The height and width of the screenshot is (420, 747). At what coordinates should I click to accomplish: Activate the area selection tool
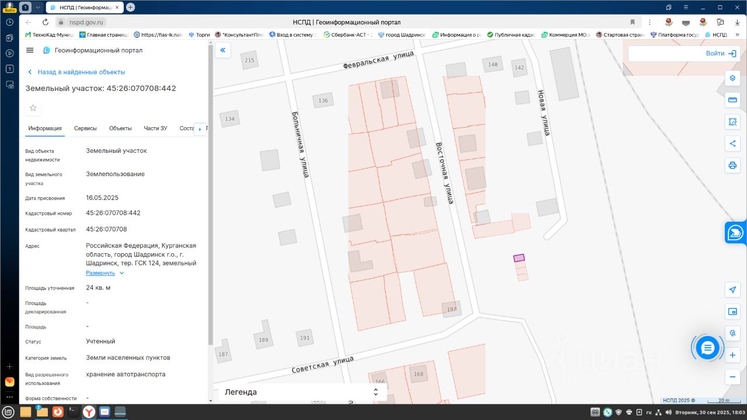click(732, 122)
